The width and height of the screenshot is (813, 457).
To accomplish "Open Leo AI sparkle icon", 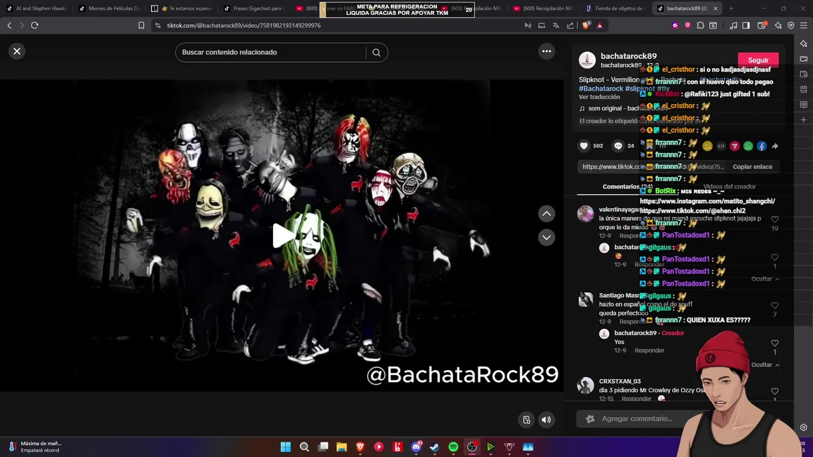I will pyautogui.click(x=778, y=25).
